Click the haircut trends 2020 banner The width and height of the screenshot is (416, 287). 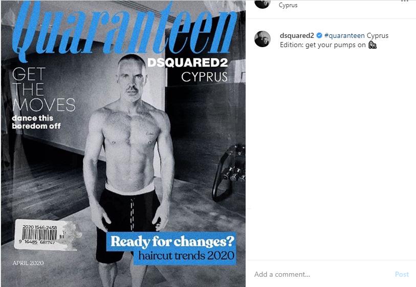pyautogui.click(x=186, y=256)
